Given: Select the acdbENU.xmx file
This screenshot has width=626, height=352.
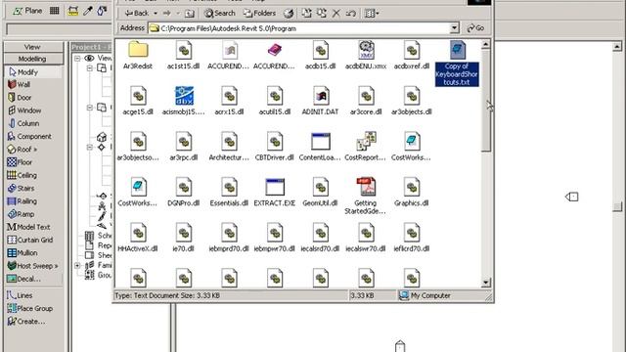Looking at the screenshot, I should (x=366, y=56).
